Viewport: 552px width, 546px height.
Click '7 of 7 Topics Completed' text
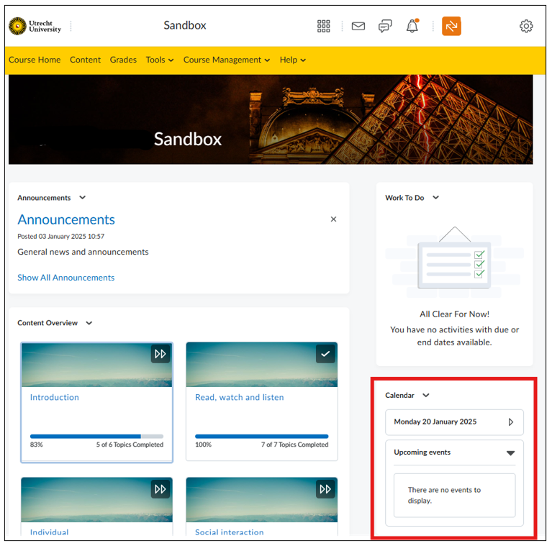294,445
